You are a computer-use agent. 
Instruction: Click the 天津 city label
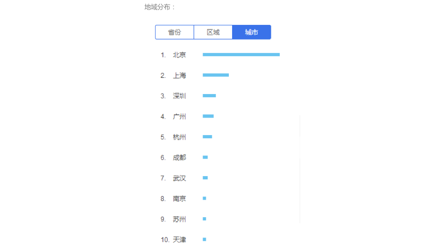point(180,240)
